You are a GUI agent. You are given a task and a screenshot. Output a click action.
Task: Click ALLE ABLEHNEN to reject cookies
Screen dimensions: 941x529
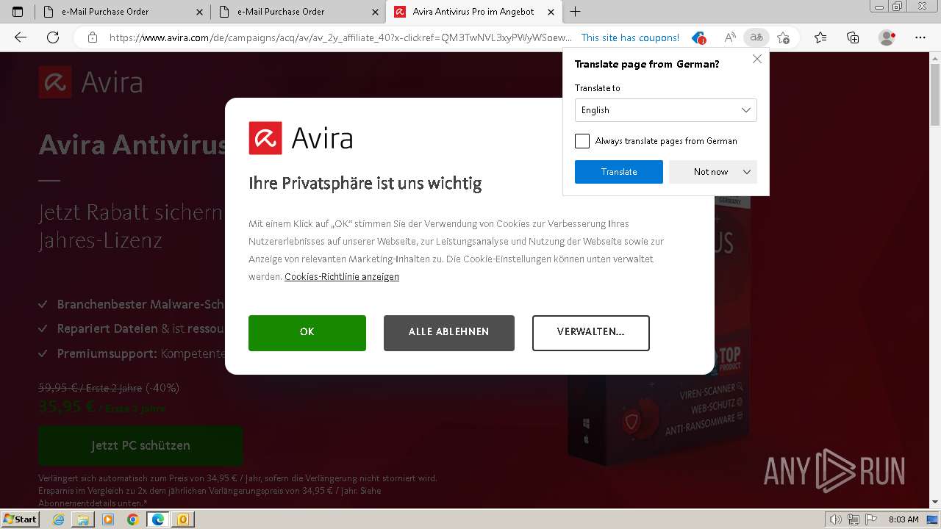pos(449,333)
